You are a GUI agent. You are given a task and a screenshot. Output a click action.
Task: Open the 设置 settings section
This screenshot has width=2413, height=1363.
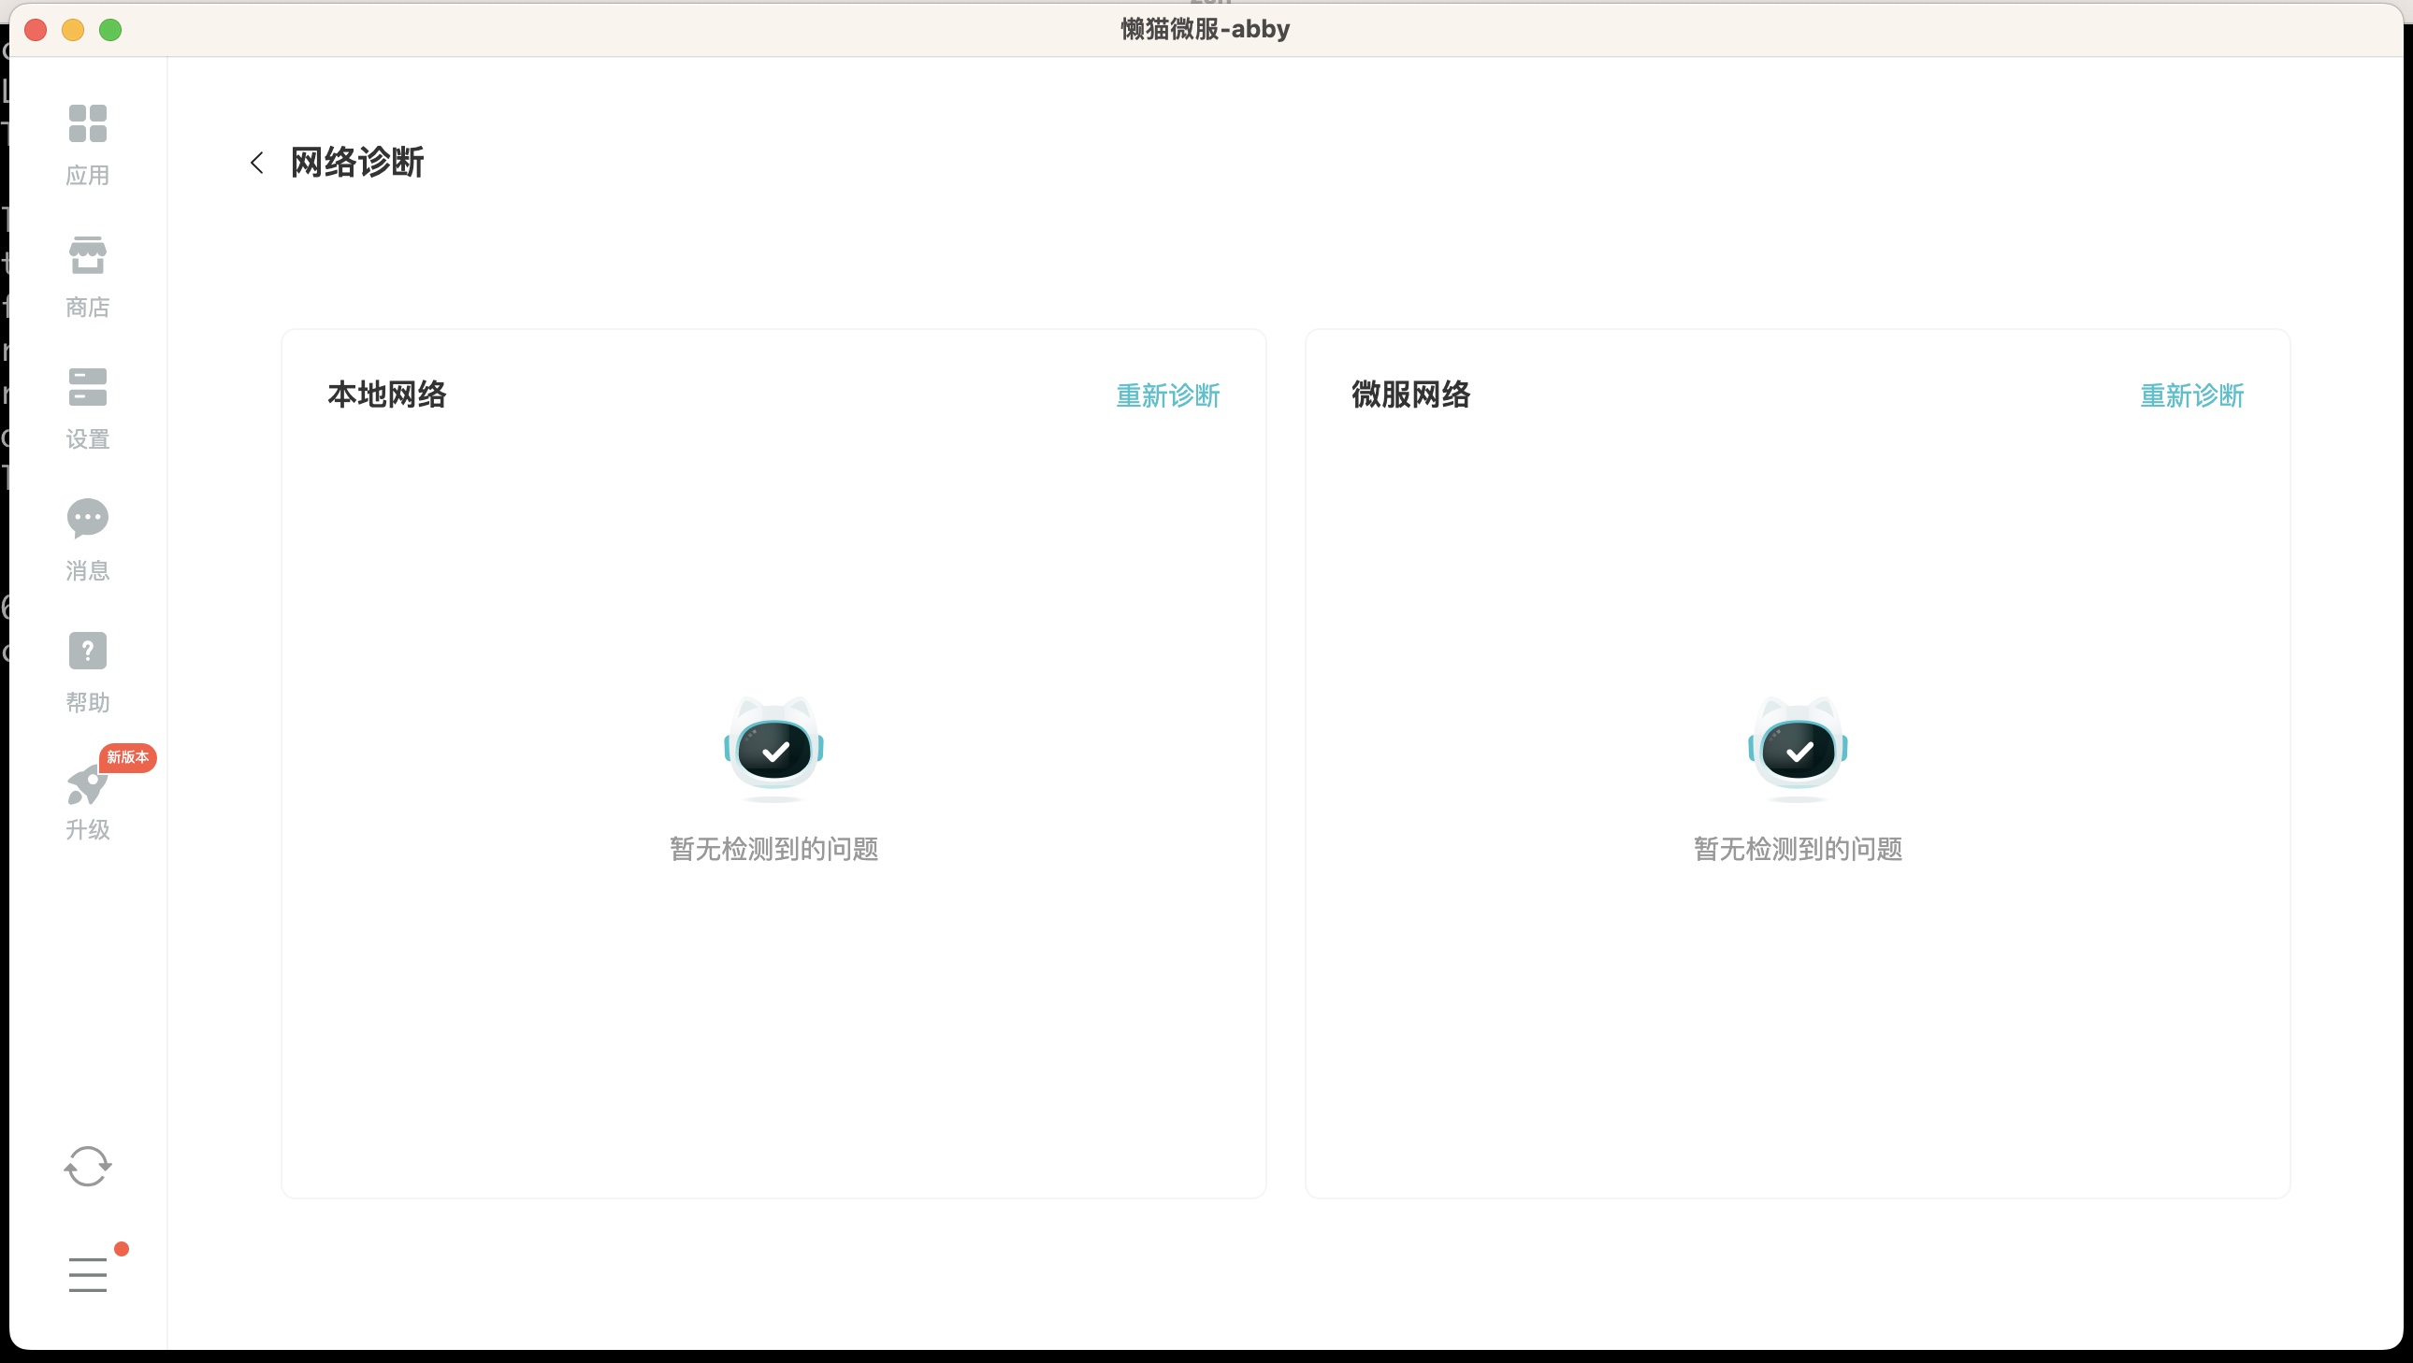(88, 409)
